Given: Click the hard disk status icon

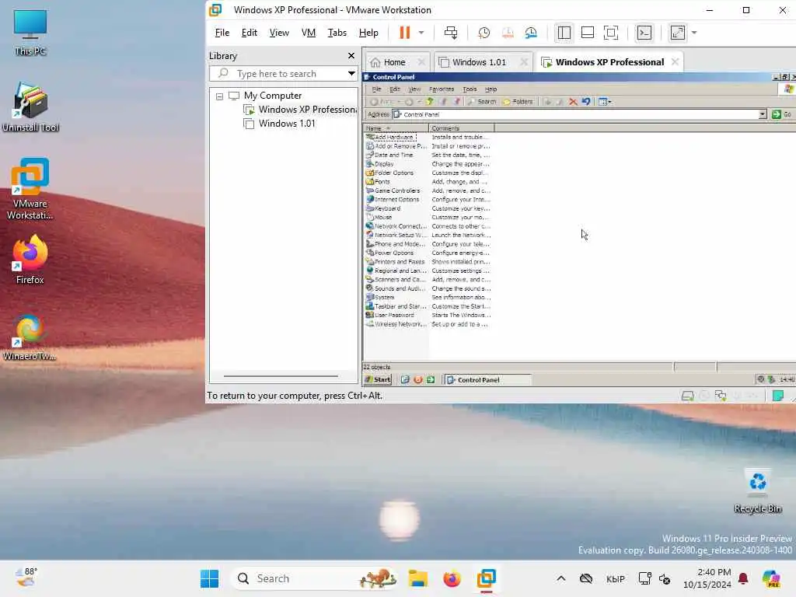Looking at the screenshot, I should click(687, 396).
